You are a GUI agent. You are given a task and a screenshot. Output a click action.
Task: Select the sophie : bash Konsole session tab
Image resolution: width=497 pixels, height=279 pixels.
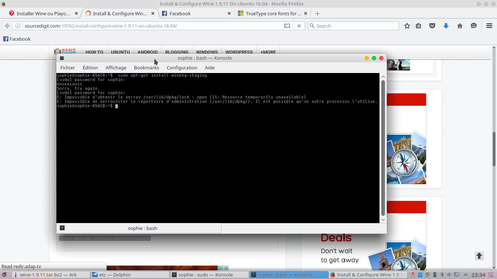click(x=139, y=228)
